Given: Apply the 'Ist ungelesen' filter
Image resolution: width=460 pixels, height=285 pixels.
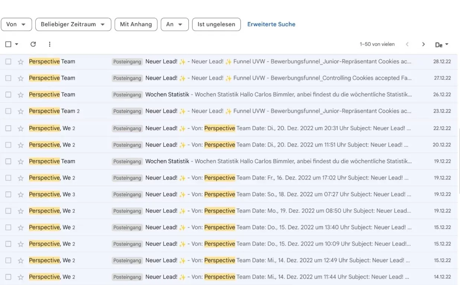Looking at the screenshot, I should 216,25.
